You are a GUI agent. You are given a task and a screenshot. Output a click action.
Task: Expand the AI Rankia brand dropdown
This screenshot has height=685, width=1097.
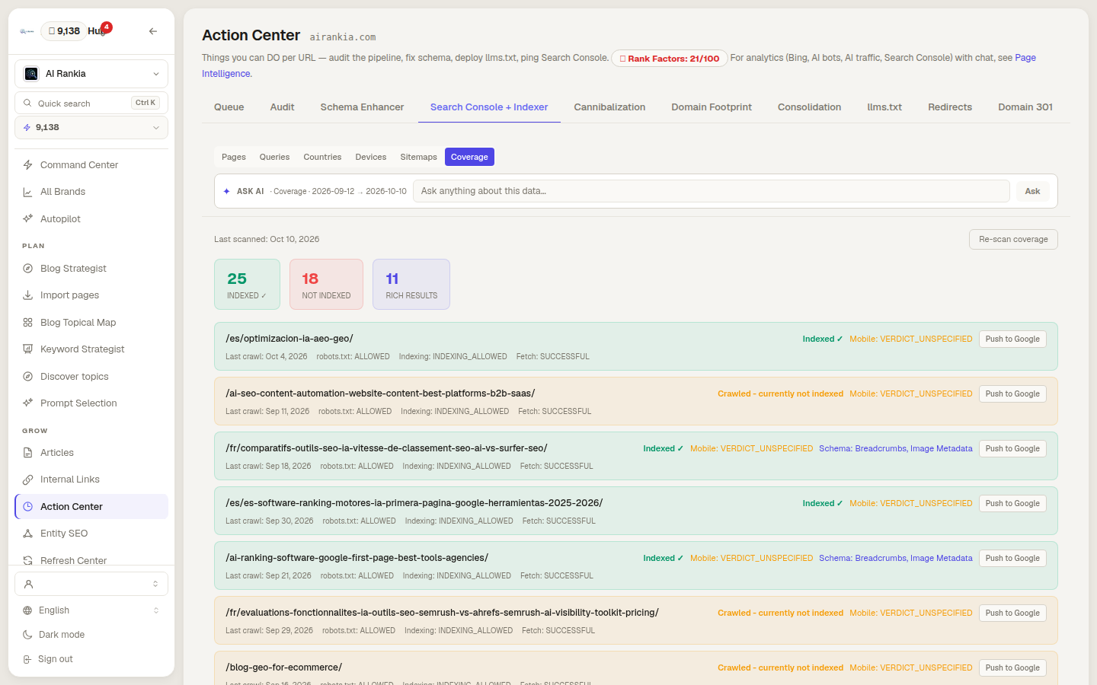click(x=91, y=74)
